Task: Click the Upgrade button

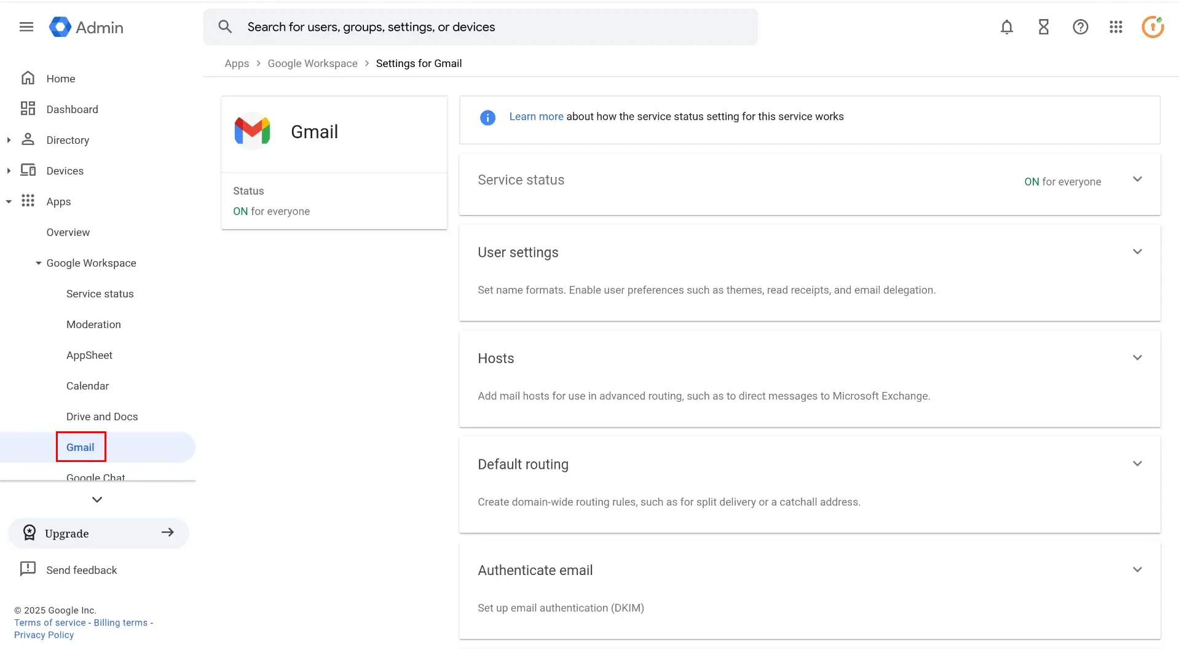Action: point(98,533)
